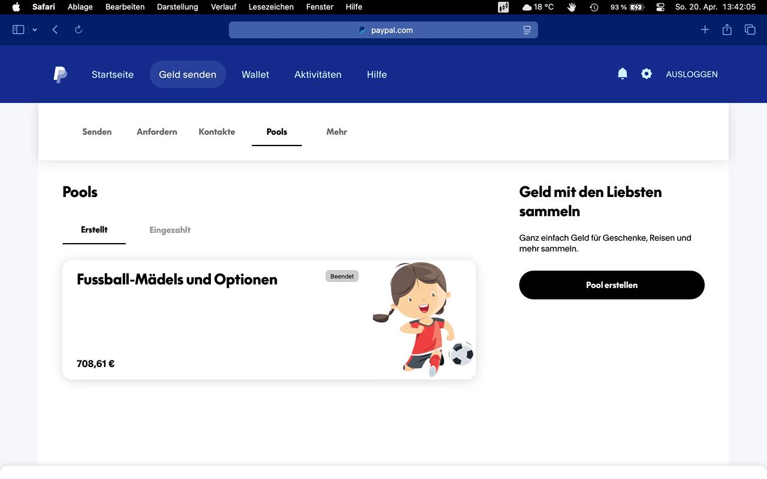Open Safari share icon
This screenshot has height=479, width=767.
point(727,30)
